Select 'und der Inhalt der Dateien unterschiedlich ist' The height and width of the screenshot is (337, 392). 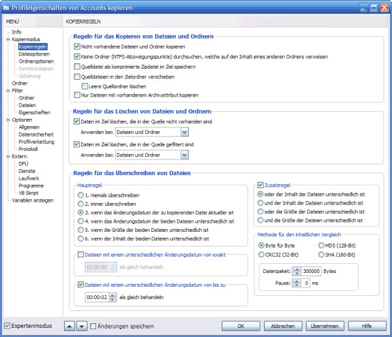tap(260, 202)
